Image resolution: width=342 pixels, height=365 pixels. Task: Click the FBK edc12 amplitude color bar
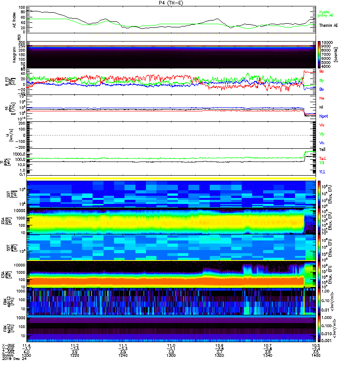(319, 302)
